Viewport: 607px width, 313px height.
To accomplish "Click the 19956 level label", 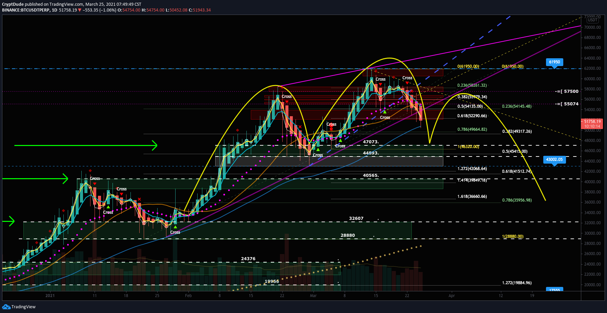I will pyautogui.click(x=272, y=281).
